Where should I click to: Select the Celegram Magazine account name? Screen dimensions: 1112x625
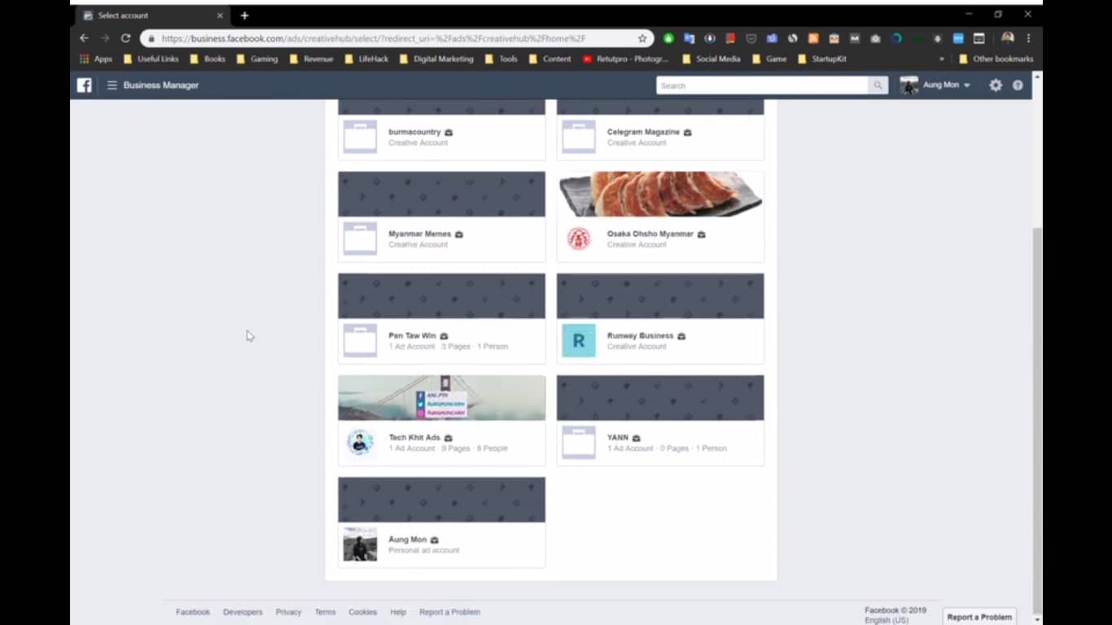643,132
